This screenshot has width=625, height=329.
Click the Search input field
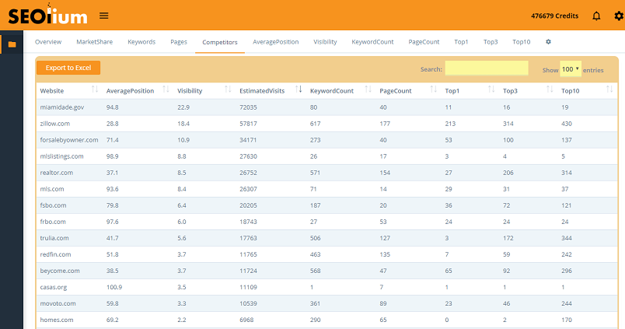pos(487,68)
